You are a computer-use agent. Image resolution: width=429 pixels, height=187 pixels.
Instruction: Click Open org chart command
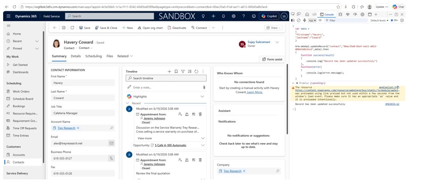(150, 28)
